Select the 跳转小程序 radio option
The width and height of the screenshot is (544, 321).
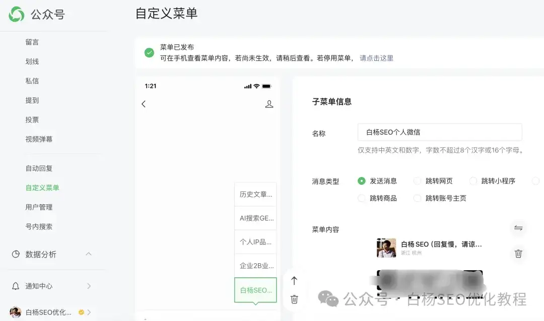(473, 181)
